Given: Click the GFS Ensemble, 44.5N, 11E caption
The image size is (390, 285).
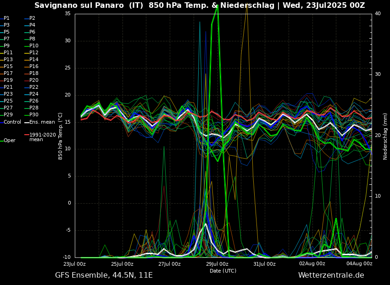Looking at the screenshot, I should [104, 275].
